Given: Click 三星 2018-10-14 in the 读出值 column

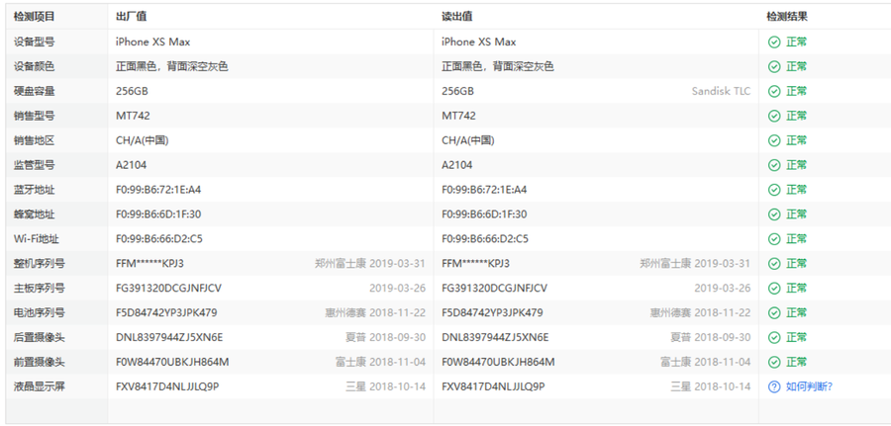Looking at the screenshot, I should 710,386.
